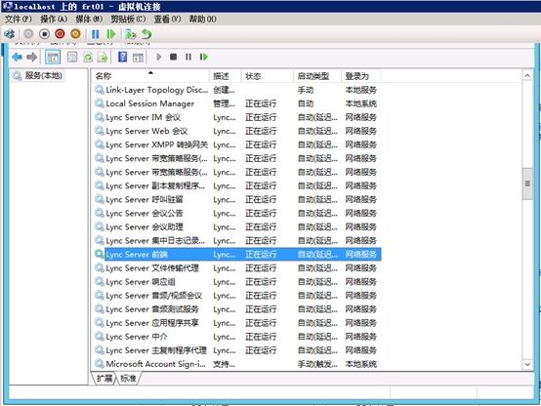Select the Lync Server 呼叫驻留 service

[x=236, y=199]
